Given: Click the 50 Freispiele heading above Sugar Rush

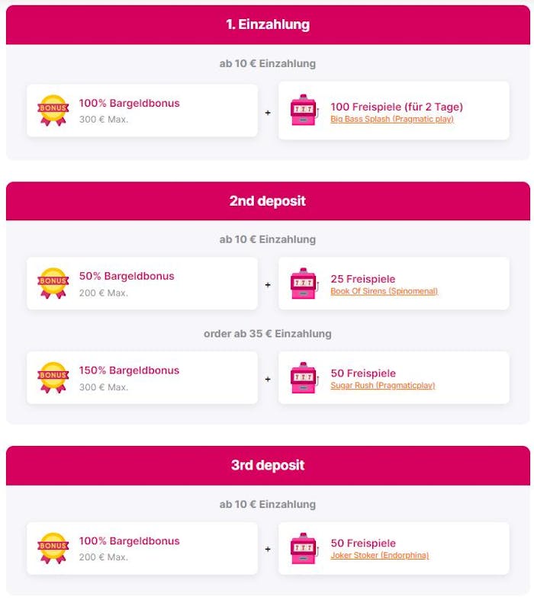Looking at the screenshot, I should [x=363, y=374].
